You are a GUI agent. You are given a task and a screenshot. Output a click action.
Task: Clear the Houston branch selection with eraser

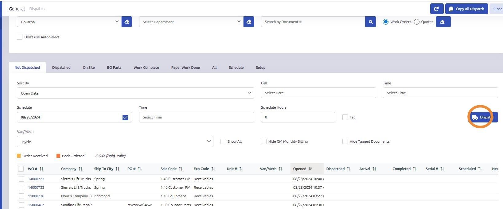127,22
